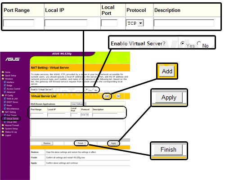
Task: Focus the enlarged Port Range input field
Action: pyautogui.click(x=18, y=23)
